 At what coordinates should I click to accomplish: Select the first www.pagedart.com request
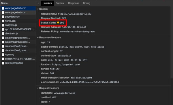coord(18,8)
